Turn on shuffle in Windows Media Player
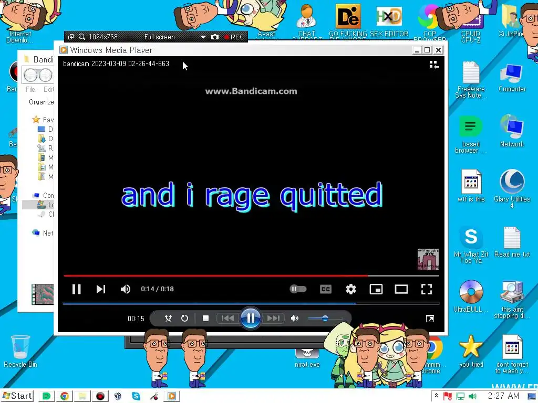This screenshot has width=538, height=403. pos(168,319)
